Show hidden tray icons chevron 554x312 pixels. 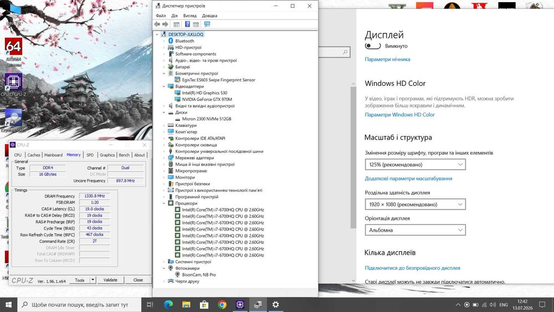tap(458, 305)
